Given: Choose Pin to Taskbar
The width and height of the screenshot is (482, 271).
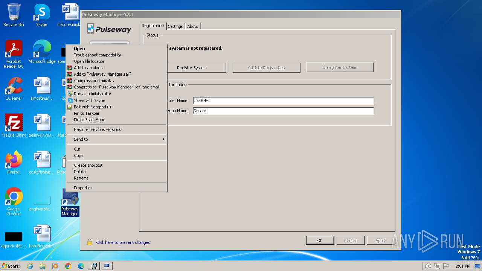Looking at the screenshot, I should coord(116,113).
